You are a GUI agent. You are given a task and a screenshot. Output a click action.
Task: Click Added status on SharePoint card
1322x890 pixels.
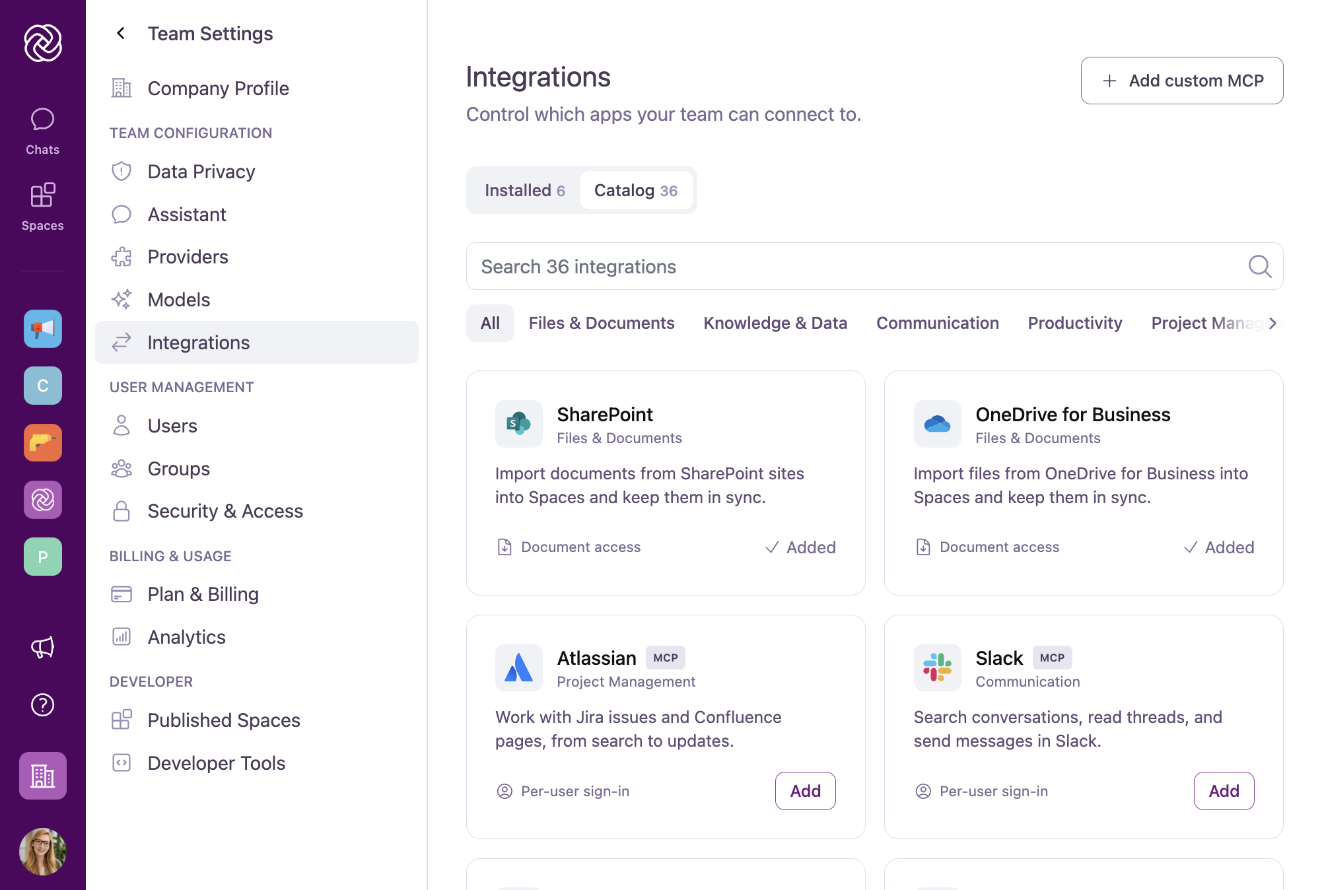800,547
